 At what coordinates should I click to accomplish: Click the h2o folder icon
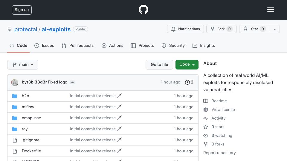click(x=15, y=96)
